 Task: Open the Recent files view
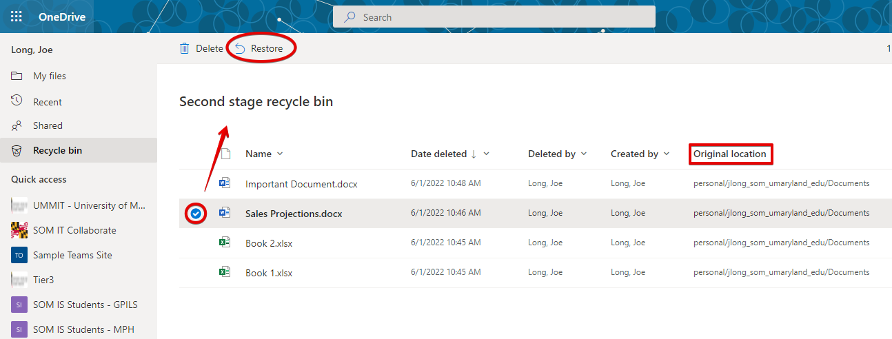48,102
